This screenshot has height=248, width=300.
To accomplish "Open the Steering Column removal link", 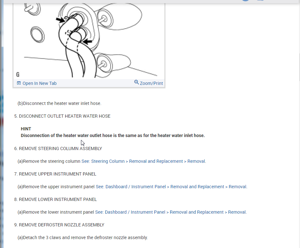I will click(143, 161).
